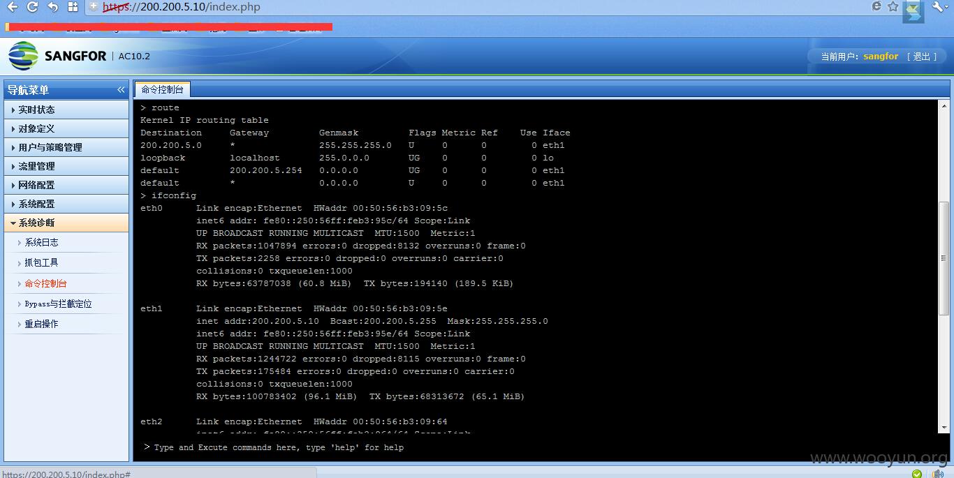The image size is (954, 478).
Task: Open the 命令控制台 menu entry
Action: click(45, 283)
